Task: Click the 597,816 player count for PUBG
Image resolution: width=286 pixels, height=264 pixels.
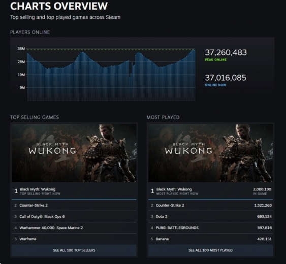Action: (265, 228)
